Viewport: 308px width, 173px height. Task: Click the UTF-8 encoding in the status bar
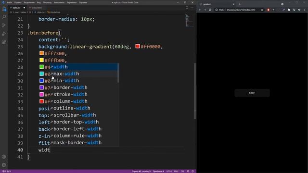click(x=169, y=171)
